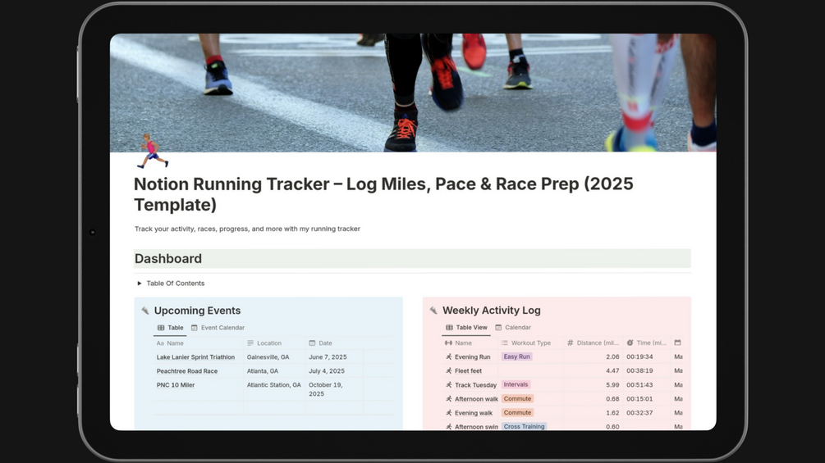
Task: Click the Weekly Activity Log heading
Action: point(492,311)
